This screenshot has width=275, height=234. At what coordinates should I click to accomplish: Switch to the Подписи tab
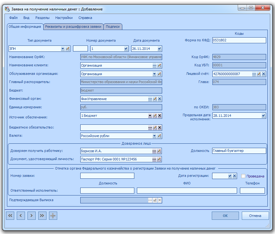tap(113, 27)
